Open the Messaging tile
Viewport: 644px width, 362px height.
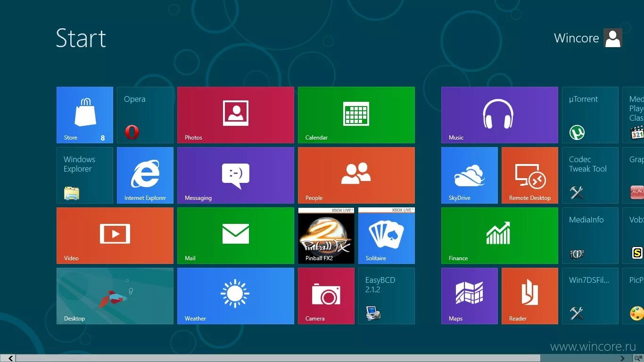[236, 175]
